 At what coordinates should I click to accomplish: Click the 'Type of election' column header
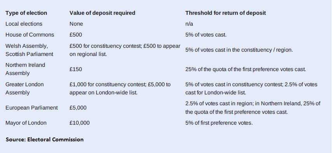pyautogui.click(x=26, y=13)
